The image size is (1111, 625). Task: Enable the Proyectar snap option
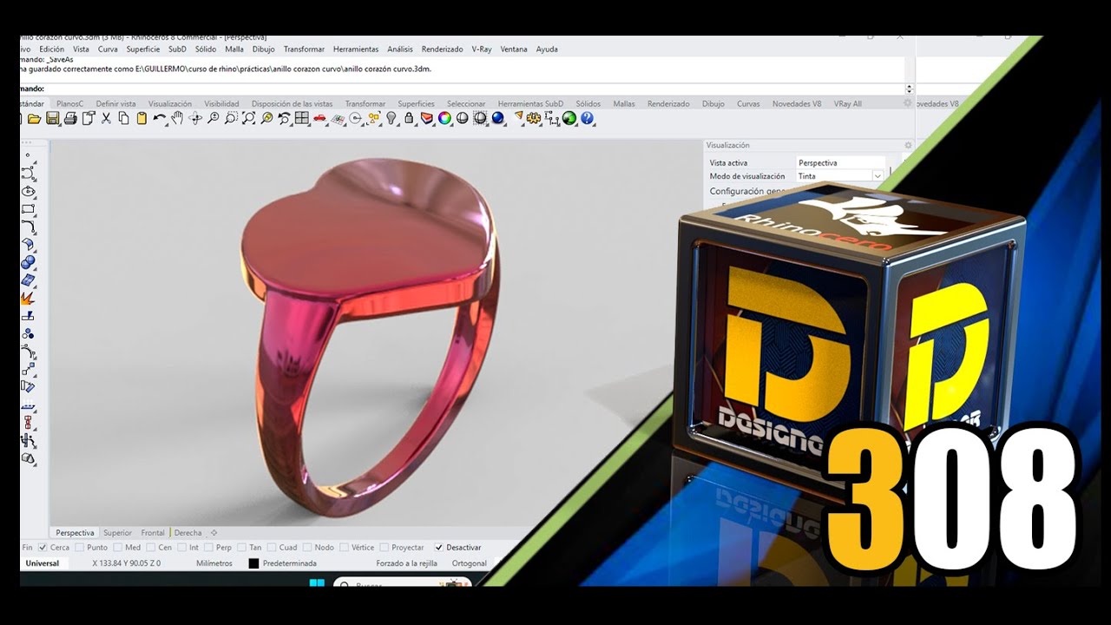pyautogui.click(x=385, y=548)
